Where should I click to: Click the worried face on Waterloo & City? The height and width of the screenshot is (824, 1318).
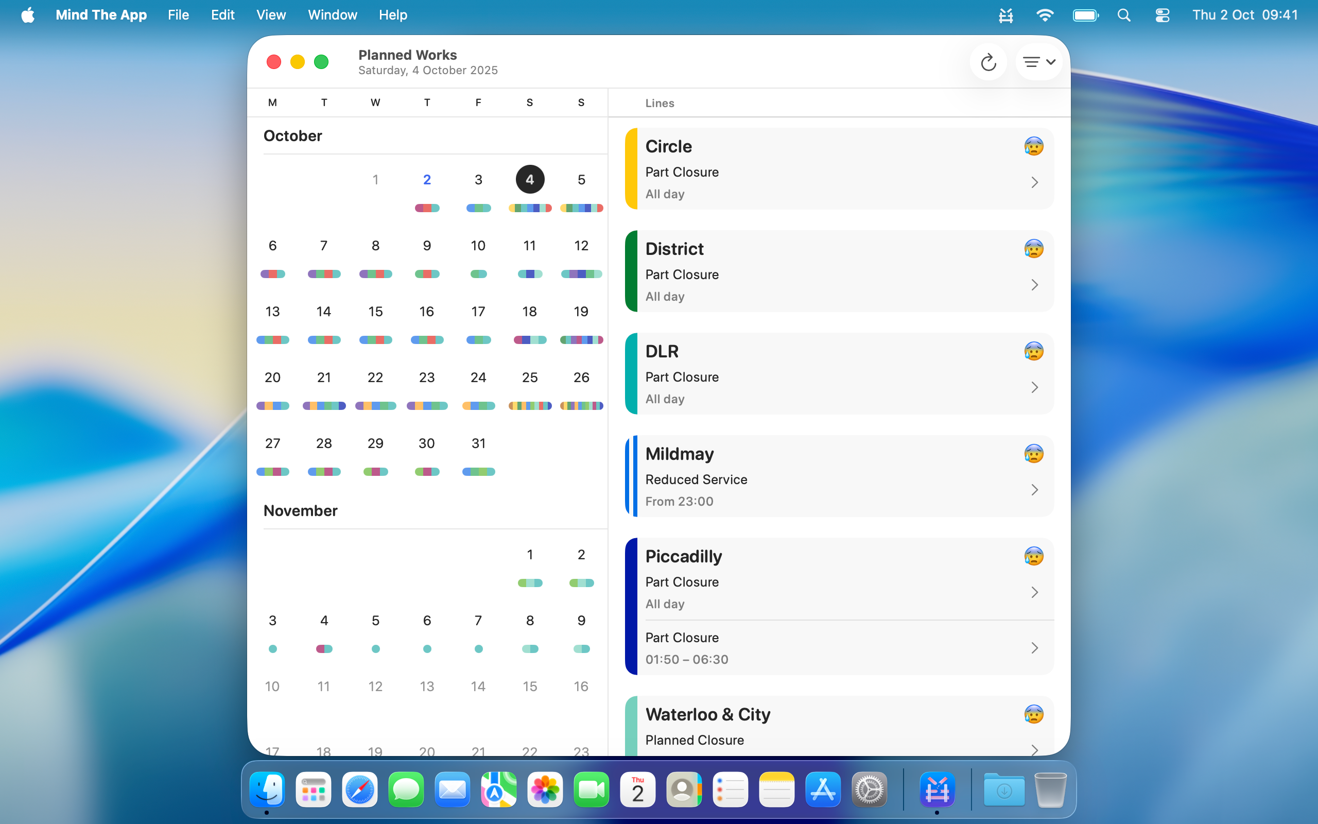point(1033,714)
